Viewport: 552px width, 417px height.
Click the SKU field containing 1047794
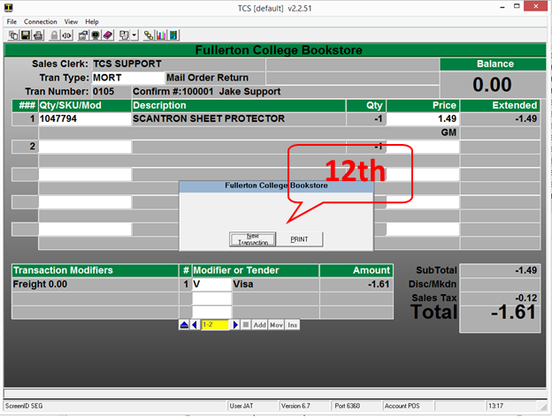85,119
